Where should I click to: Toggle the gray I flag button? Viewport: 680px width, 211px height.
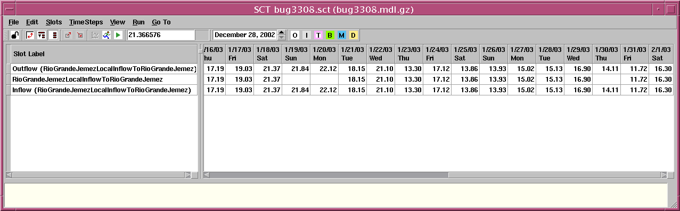pos(306,35)
